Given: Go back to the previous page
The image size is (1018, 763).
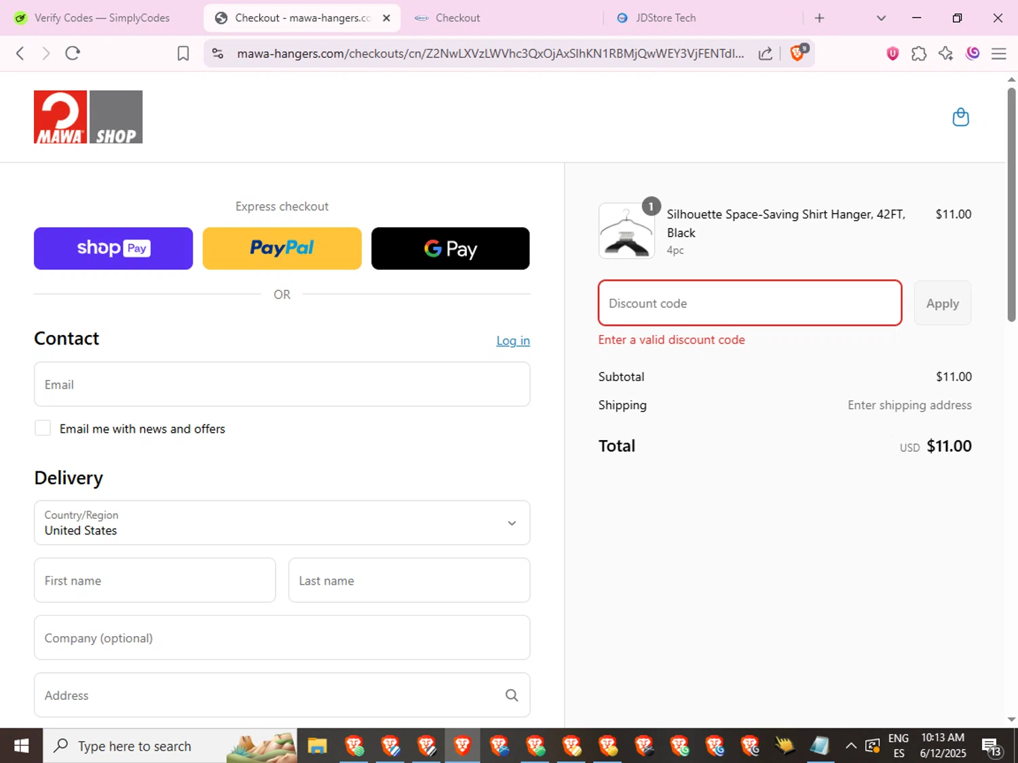Looking at the screenshot, I should [x=20, y=54].
